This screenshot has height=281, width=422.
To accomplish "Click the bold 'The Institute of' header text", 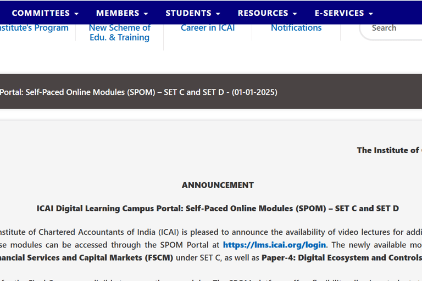I will 388,150.
